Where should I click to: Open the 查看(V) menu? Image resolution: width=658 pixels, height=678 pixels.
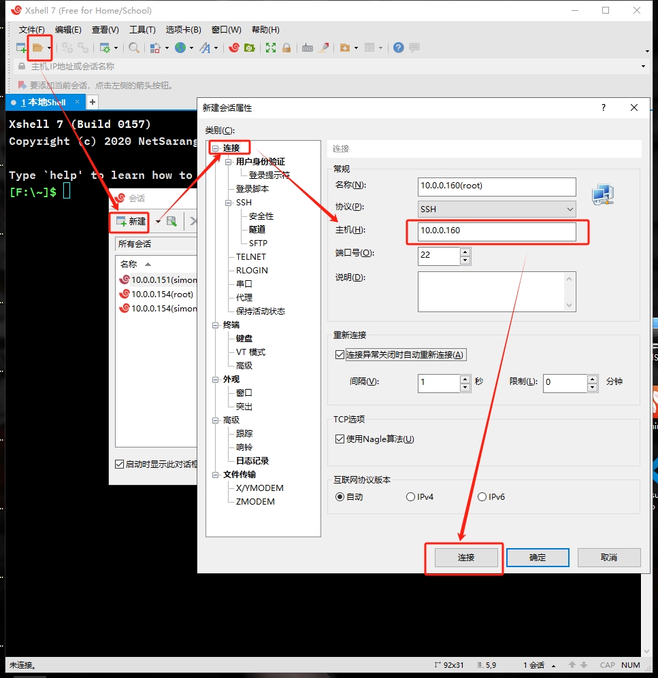click(x=105, y=30)
